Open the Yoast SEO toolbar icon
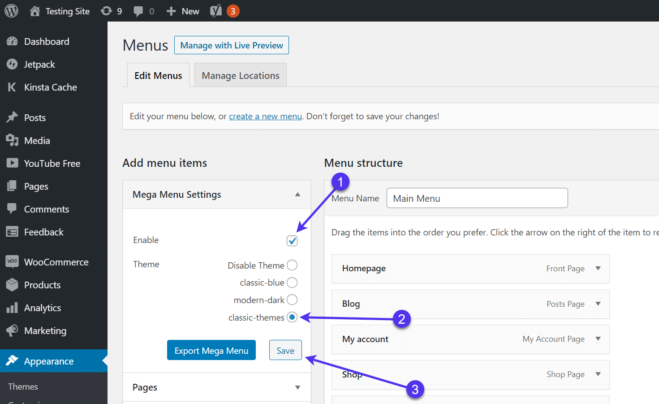659x404 pixels. click(216, 11)
